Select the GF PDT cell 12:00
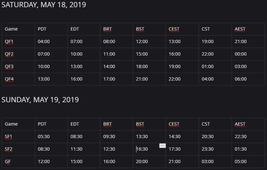 51,162
